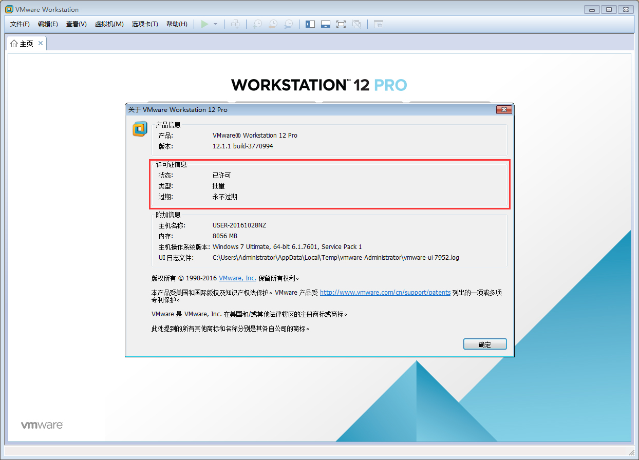Open the Snapshot Manager icon
The image size is (639, 460).
point(289,24)
